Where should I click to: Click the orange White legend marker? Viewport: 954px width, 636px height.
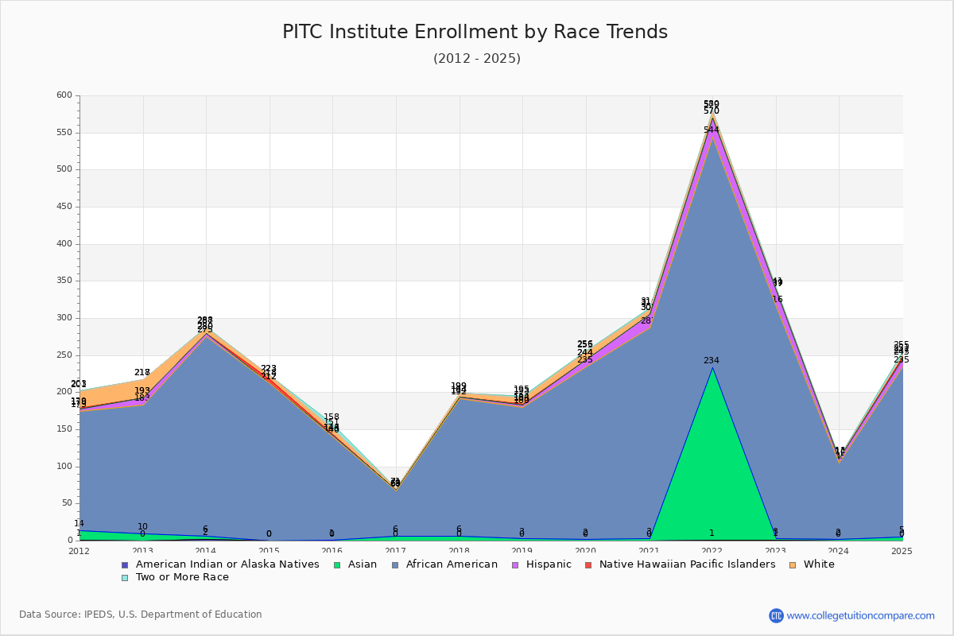793,564
